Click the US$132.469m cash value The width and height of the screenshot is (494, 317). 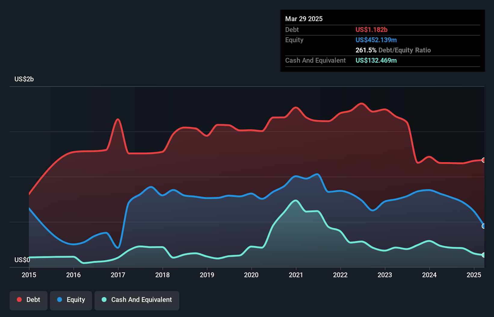point(376,60)
